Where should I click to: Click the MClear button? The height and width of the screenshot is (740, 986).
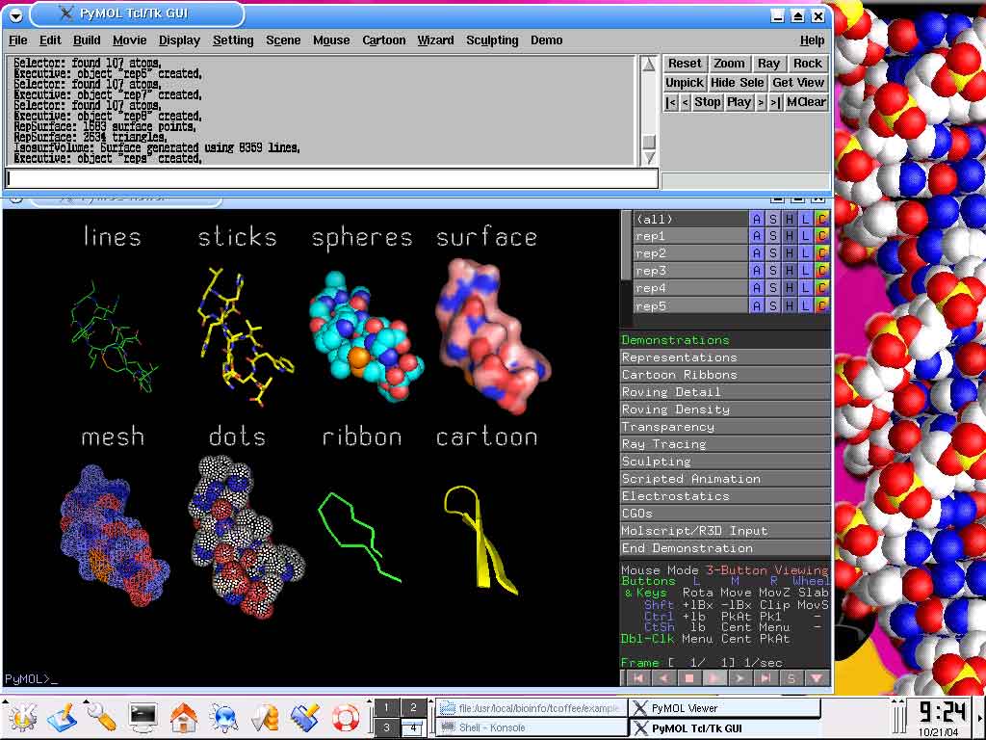coord(806,102)
